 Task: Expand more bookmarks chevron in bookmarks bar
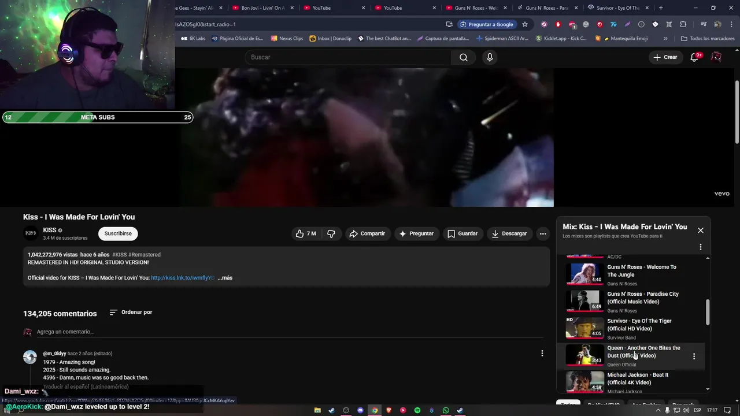(x=665, y=39)
